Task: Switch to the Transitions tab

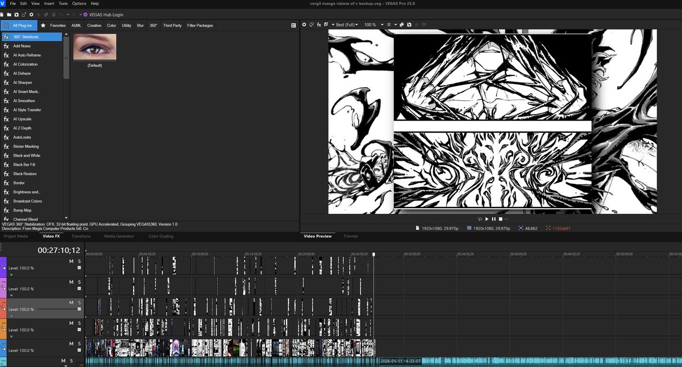Action: click(81, 236)
